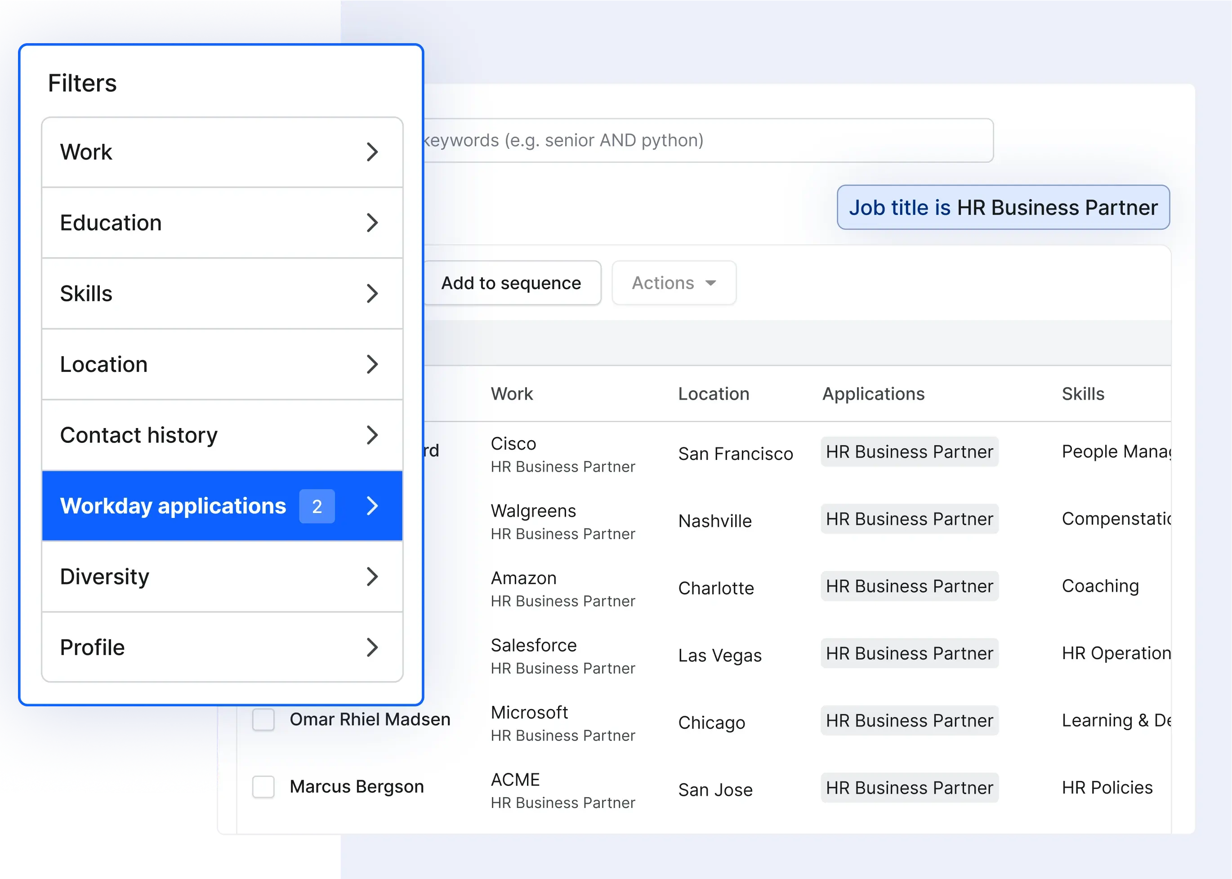Click the San Francisco location cell
Image resolution: width=1232 pixels, height=879 pixels.
(x=736, y=454)
